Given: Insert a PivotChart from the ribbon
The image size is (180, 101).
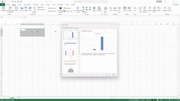Looking at the screenshot, I should pos(99,9).
